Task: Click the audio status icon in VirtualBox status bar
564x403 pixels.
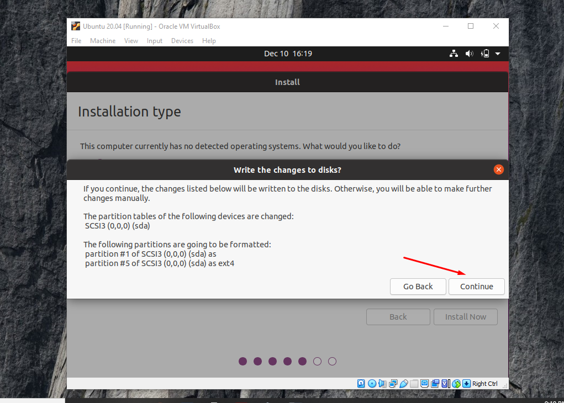Action: (382, 384)
